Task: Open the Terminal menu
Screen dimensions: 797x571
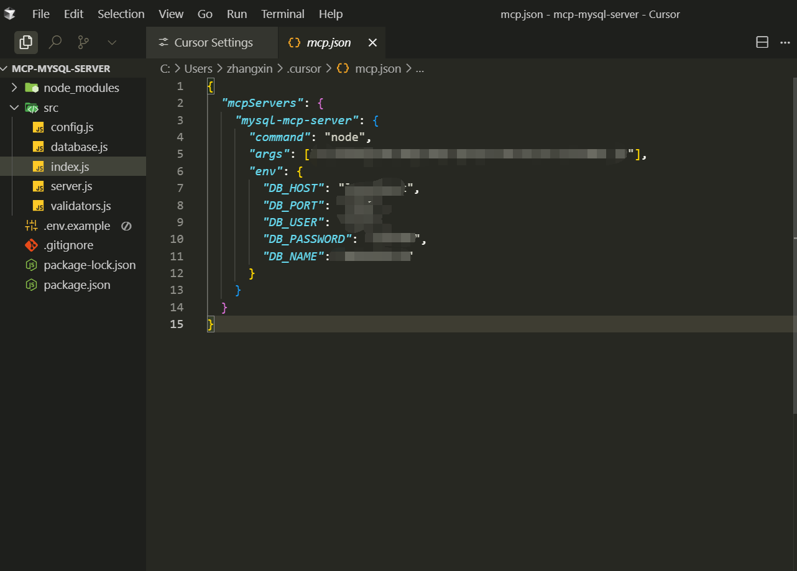Action: pos(282,14)
